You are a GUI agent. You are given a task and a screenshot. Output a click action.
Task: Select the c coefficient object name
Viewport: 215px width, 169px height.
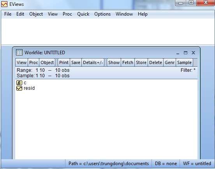(25, 83)
